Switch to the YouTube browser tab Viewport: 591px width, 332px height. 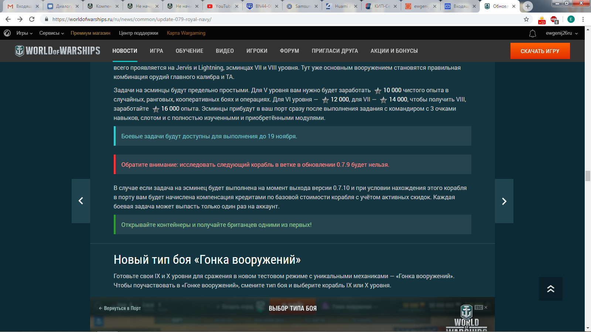[220, 6]
